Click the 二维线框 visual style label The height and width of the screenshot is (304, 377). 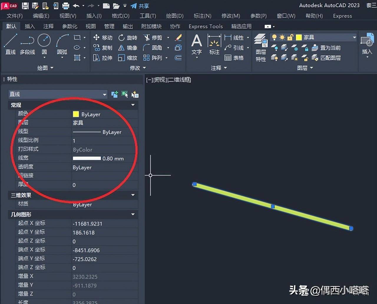[x=179, y=80]
